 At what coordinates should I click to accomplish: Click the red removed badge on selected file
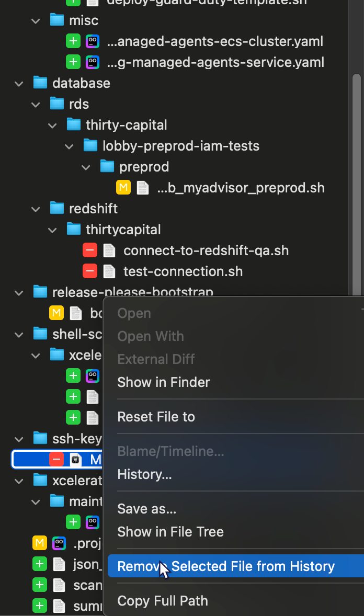coord(56,460)
